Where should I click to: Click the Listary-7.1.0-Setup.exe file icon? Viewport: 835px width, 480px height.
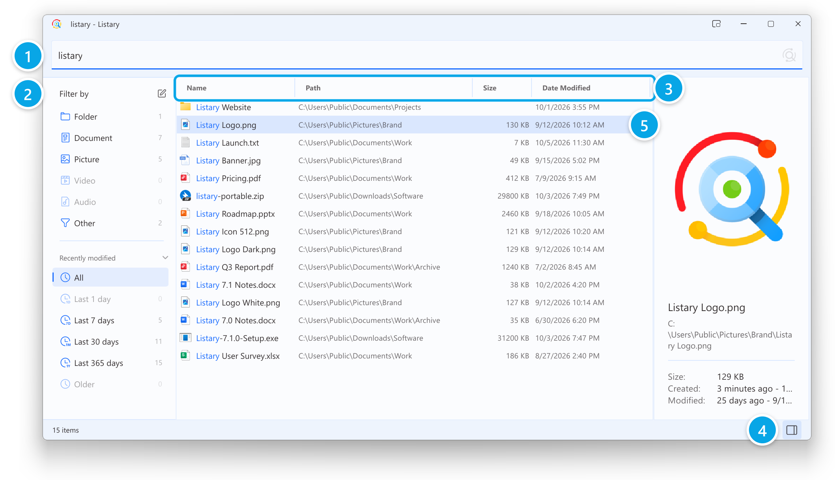[x=185, y=338]
